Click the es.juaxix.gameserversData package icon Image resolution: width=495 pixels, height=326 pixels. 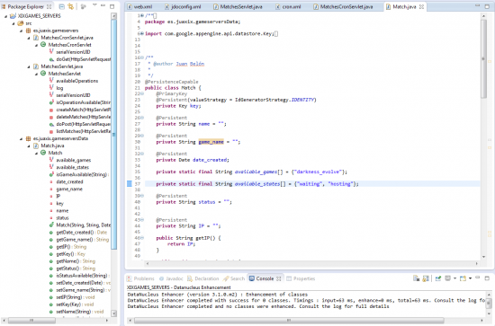(x=28, y=138)
